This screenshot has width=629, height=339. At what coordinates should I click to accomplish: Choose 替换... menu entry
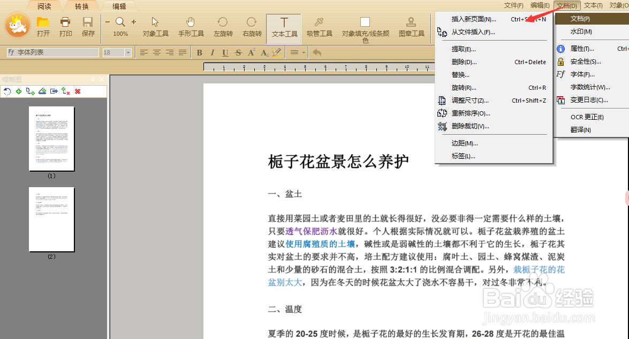(494, 74)
